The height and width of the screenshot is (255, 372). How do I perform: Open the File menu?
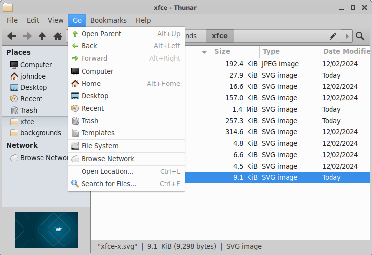click(x=12, y=20)
